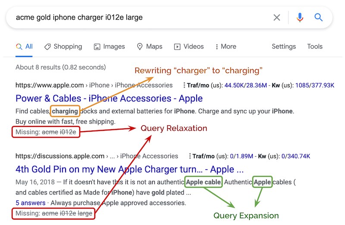The height and width of the screenshot is (225, 345).
Task: Click the Images picture icon
Action: click(x=97, y=47)
